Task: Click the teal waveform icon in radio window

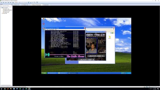Action: (x=47, y=54)
